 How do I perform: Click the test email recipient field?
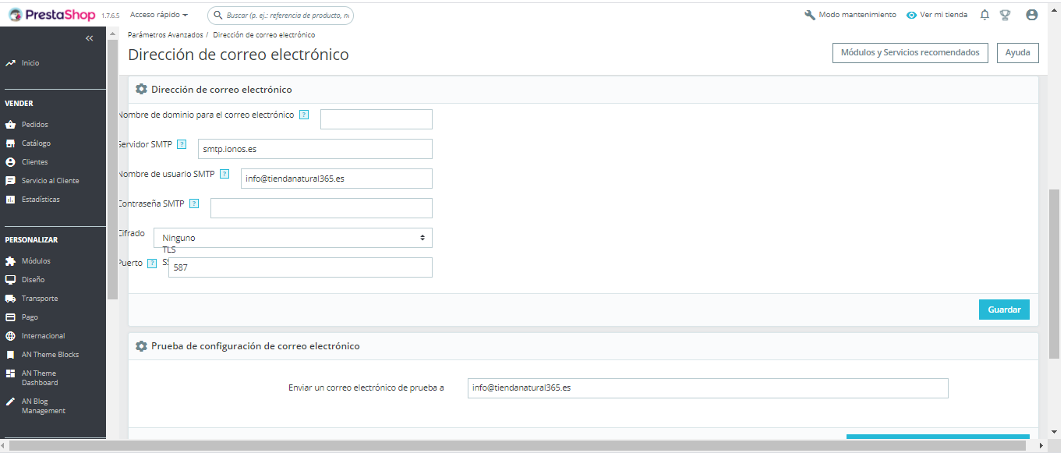point(708,388)
